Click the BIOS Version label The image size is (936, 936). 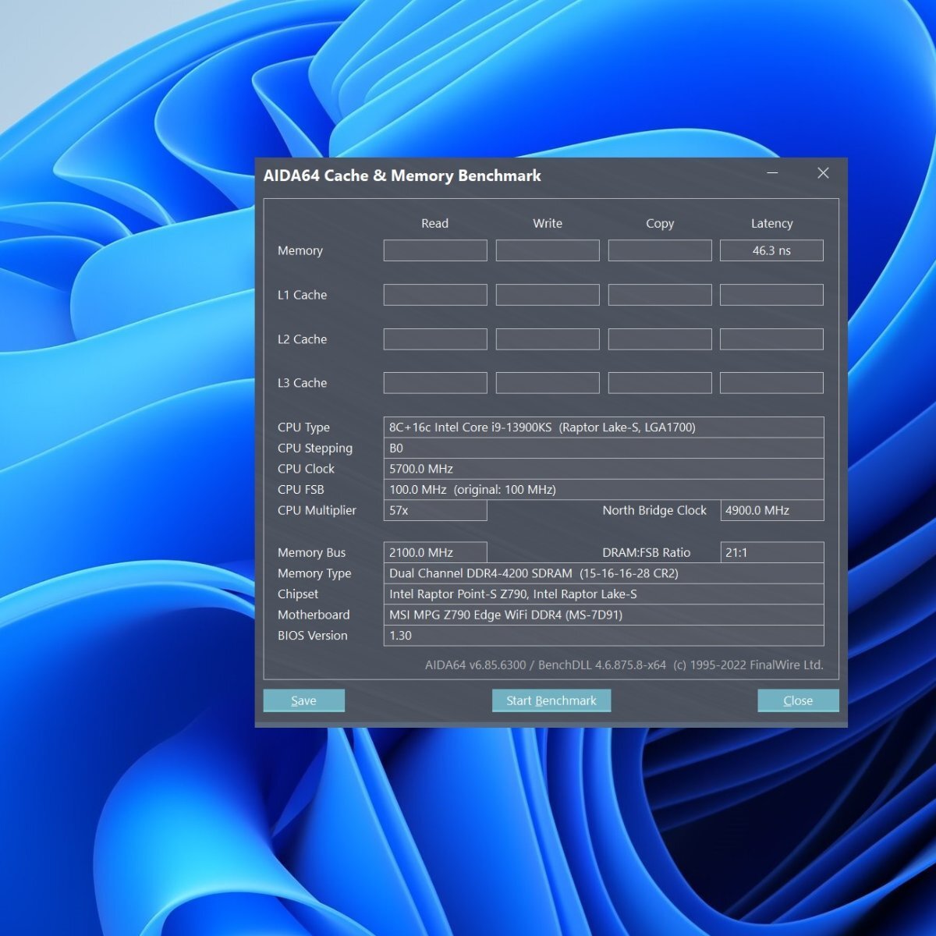(312, 636)
